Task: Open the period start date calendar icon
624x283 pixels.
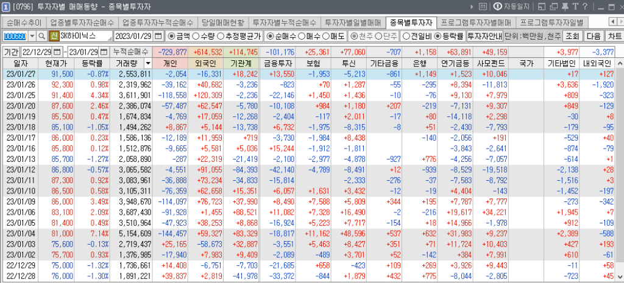Action: click(57, 52)
